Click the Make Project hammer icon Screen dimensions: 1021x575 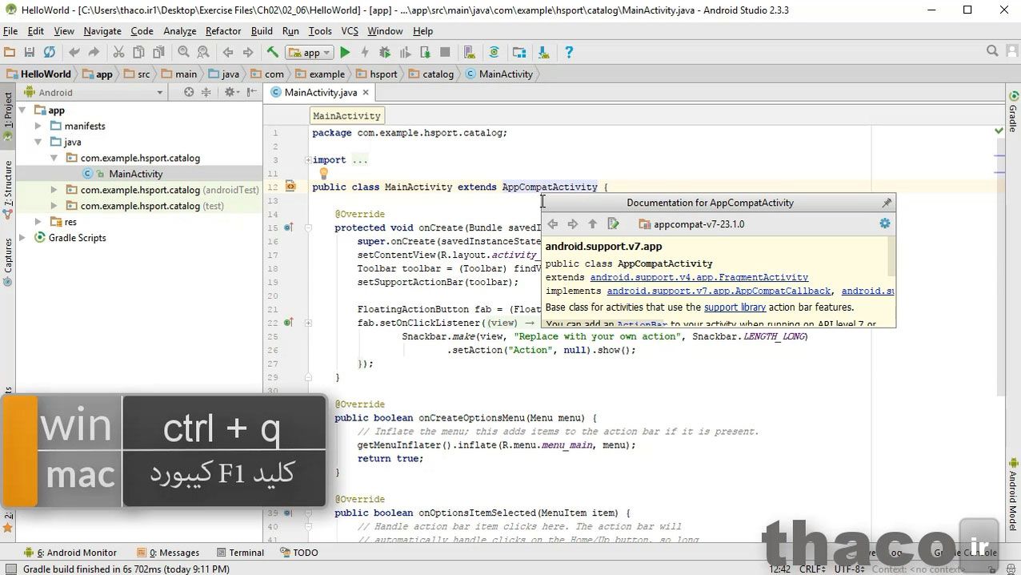coord(273,52)
